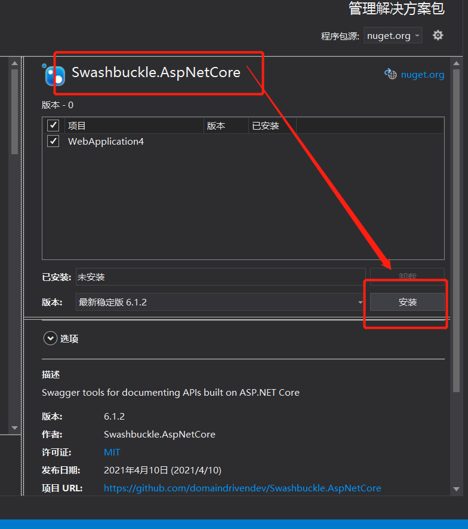This screenshot has height=529, width=468.
Task: Click the Swashbuckle.AspNetCore package icon
Action: [54, 75]
